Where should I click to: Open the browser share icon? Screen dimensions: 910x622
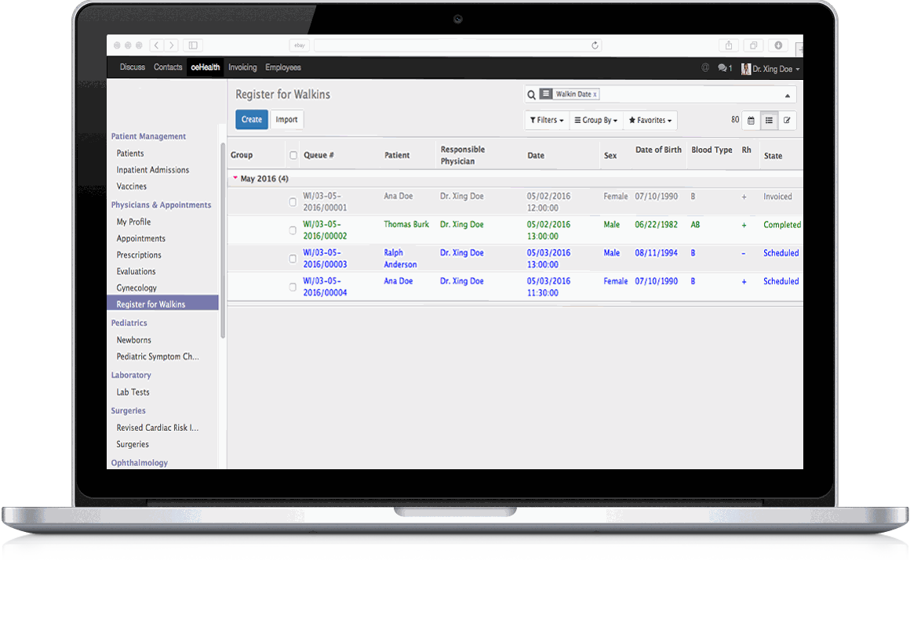(x=729, y=45)
